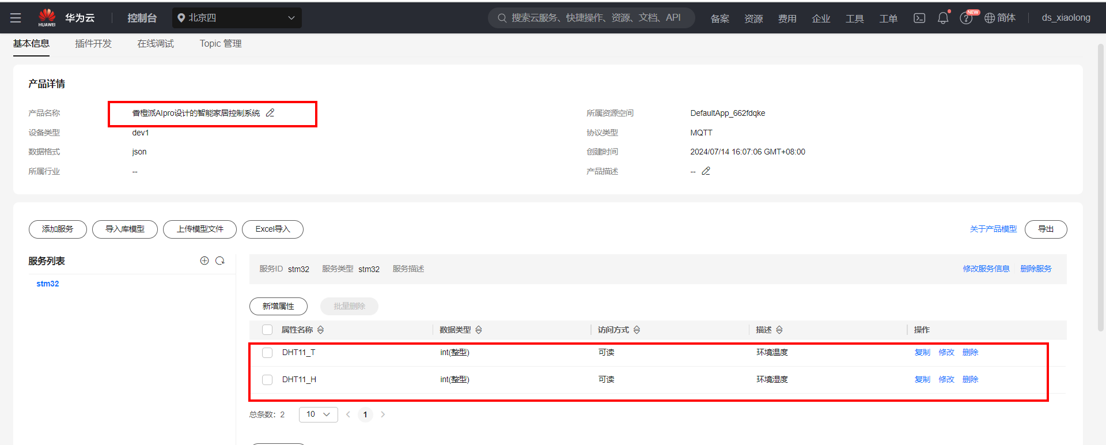Toggle the select-all header checkbox
This screenshot has width=1106, height=445.
pos(267,330)
